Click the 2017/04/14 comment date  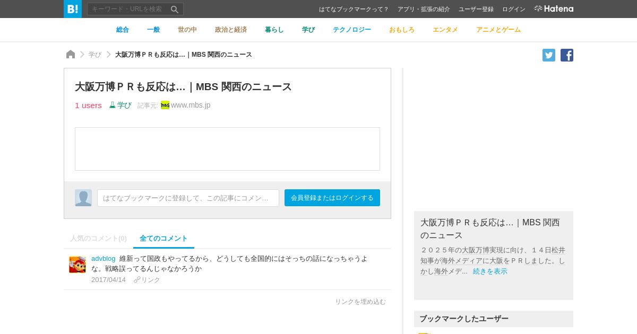108,280
